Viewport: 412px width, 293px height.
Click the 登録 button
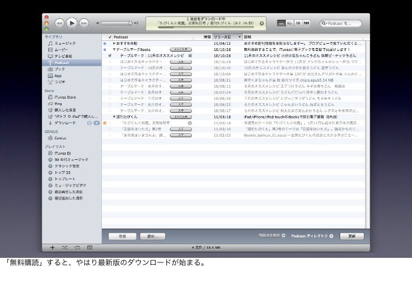122,236
